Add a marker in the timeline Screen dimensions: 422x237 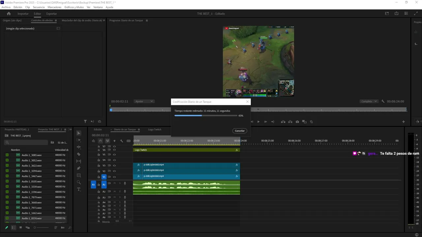coord(114,141)
